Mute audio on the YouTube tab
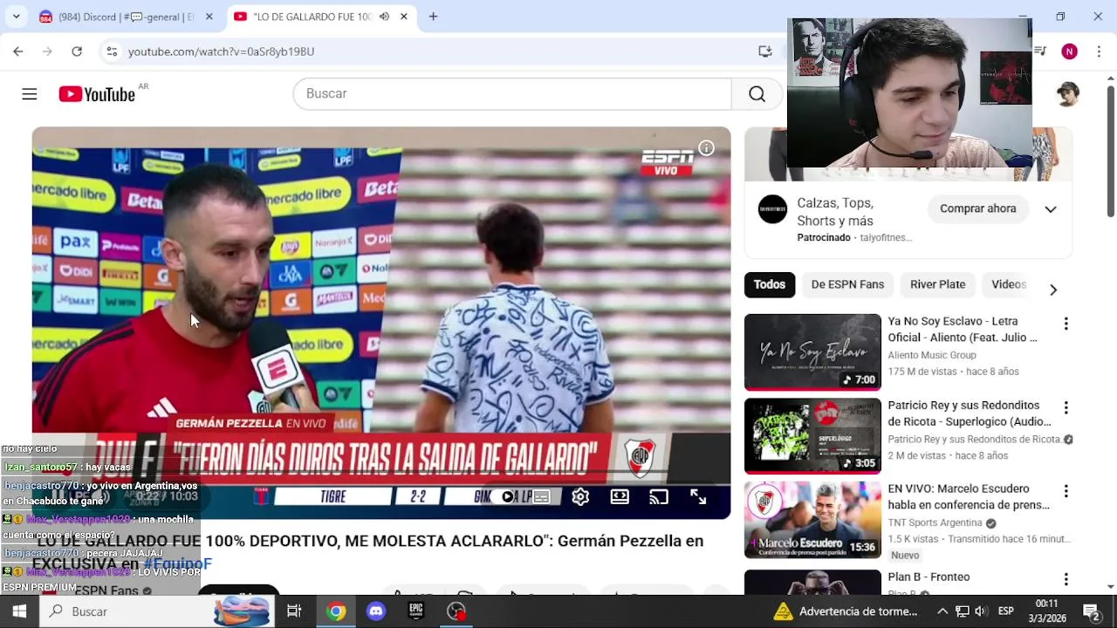The width and height of the screenshot is (1117, 628). tap(384, 17)
